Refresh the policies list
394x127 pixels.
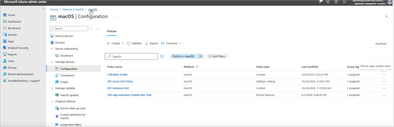pyautogui.click(x=134, y=43)
